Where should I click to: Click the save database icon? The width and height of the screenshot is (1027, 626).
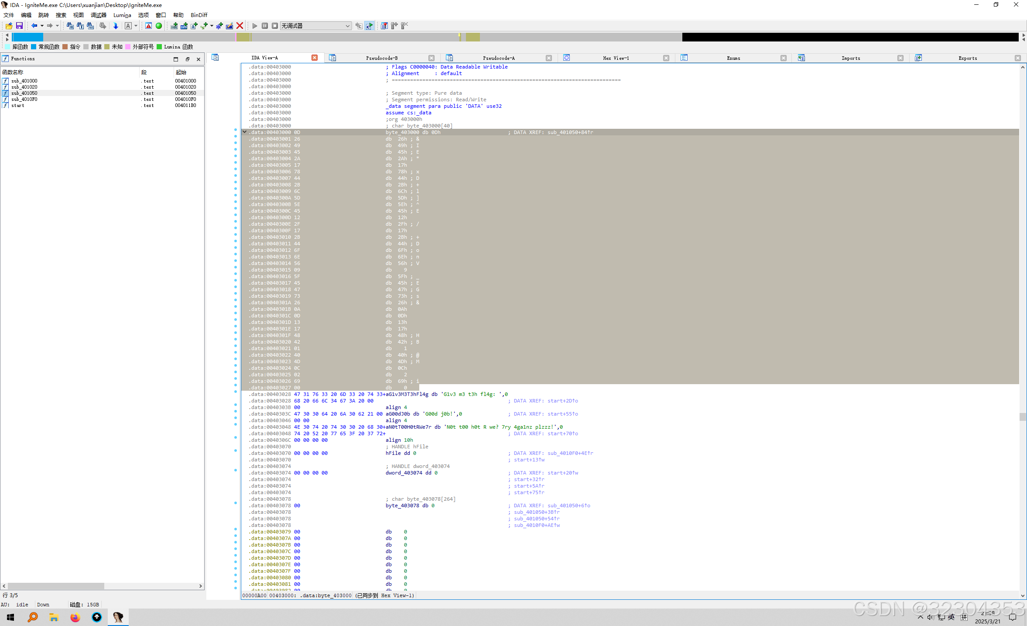[19, 26]
